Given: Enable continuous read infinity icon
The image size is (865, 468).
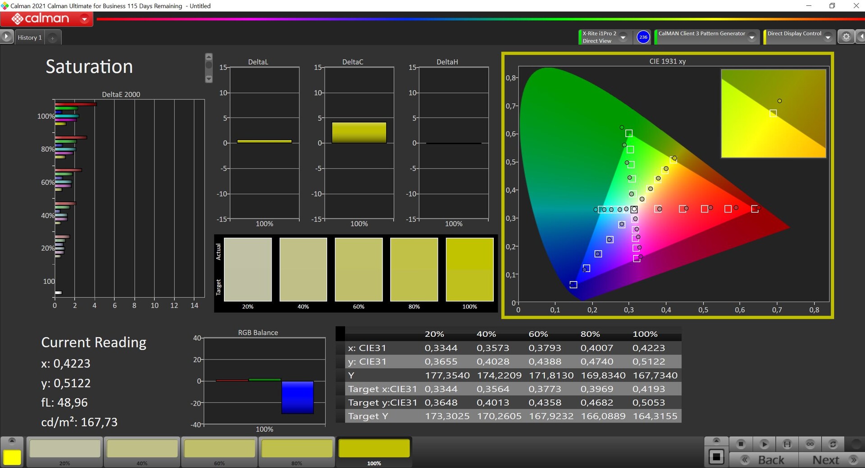Looking at the screenshot, I should pos(810,444).
